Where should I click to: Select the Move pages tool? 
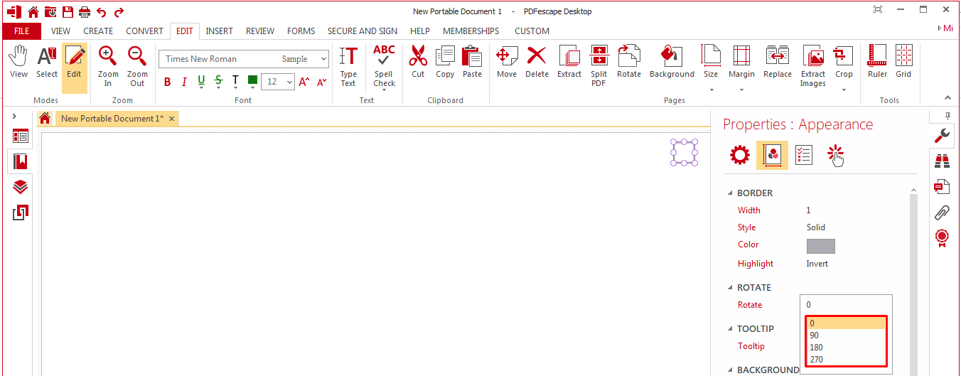(x=507, y=62)
